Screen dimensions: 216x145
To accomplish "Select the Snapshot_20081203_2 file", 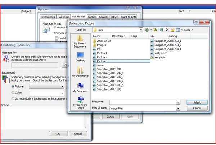I will click(x=166, y=45).
